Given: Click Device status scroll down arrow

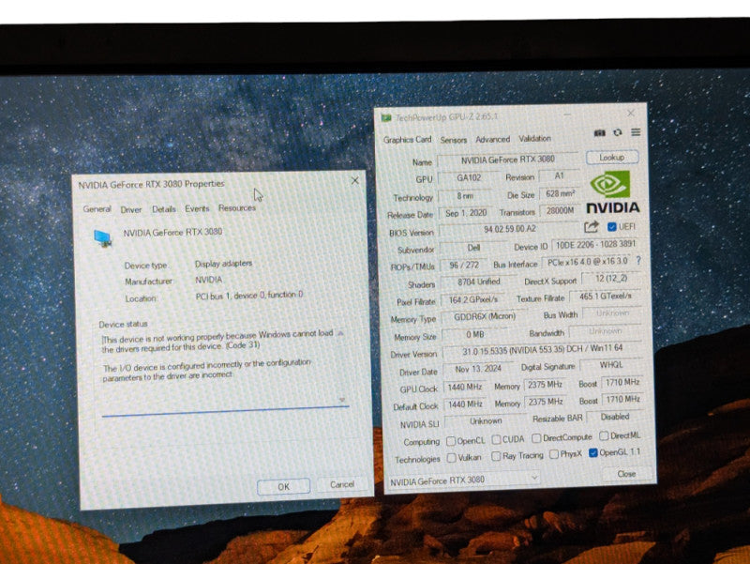Looking at the screenshot, I should tap(342, 399).
